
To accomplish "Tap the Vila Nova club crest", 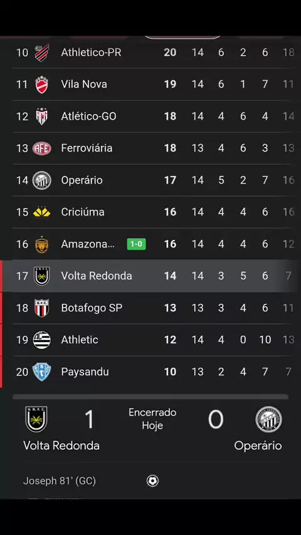I will [x=42, y=85].
